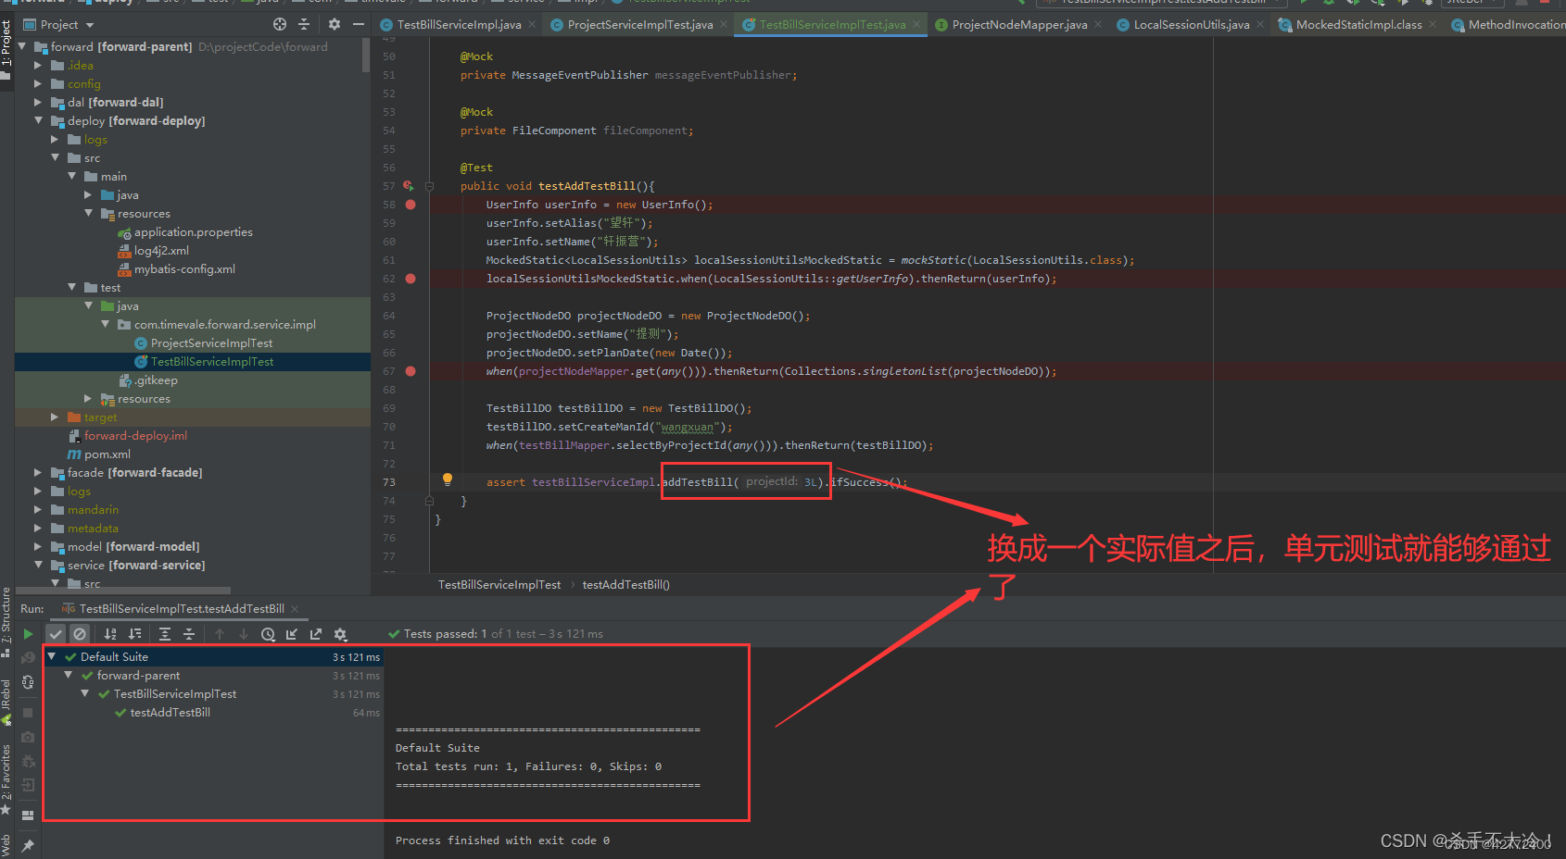Screen dimensions: 1566x859
Task: Open test runner settings gear
Action: click(340, 634)
